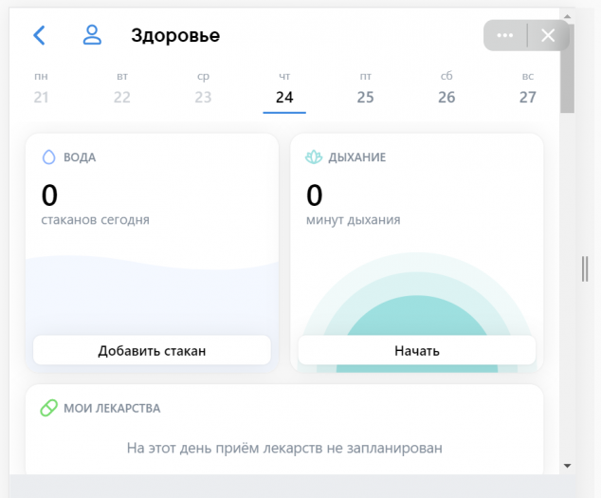The height and width of the screenshot is (498, 601).
Task: Click the минут дыхания label
Action: click(353, 220)
